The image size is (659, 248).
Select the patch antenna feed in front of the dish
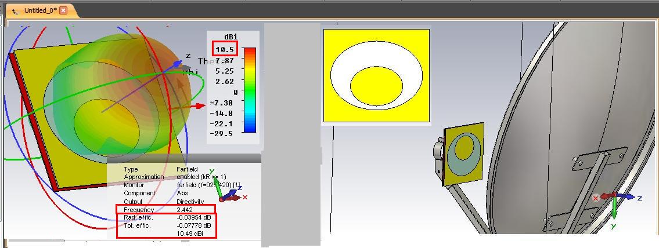coord(464,154)
